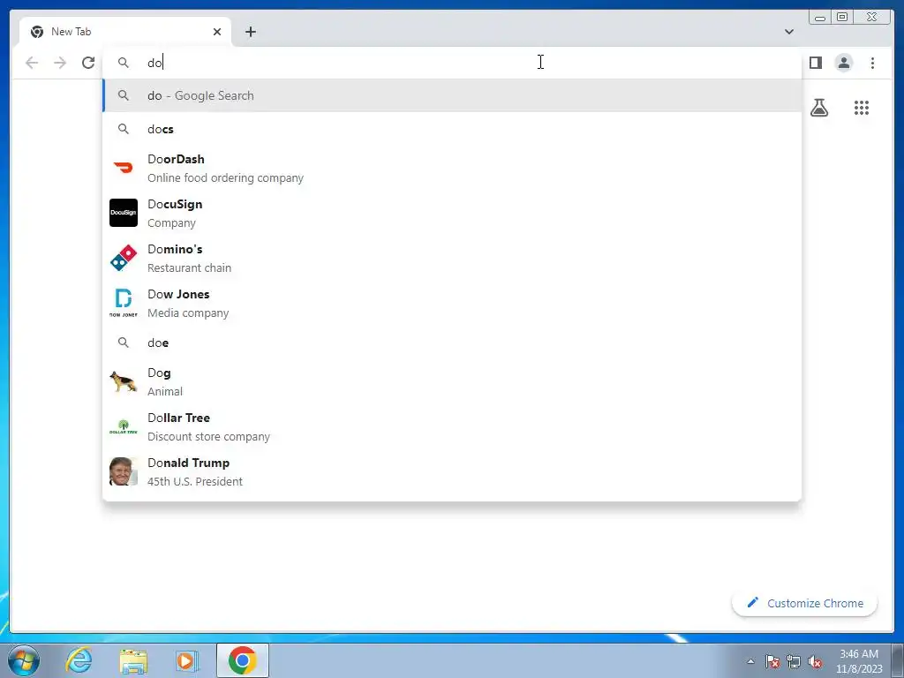Image resolution: width=904 pixels, height=678 pixels.
Task: Choose the DocuSign suggestion
Action: point(452,214)
